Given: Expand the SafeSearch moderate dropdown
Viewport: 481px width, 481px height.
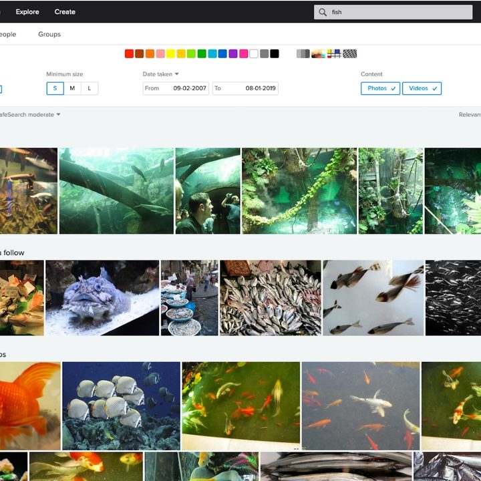Looking at the screenshot, I should pos(30,115).
